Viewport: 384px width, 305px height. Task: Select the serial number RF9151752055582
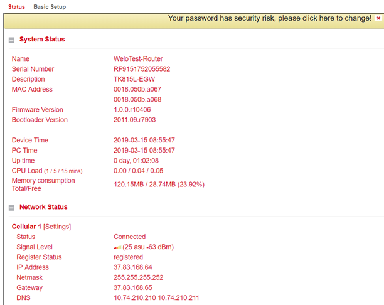[x=142, y=69]
